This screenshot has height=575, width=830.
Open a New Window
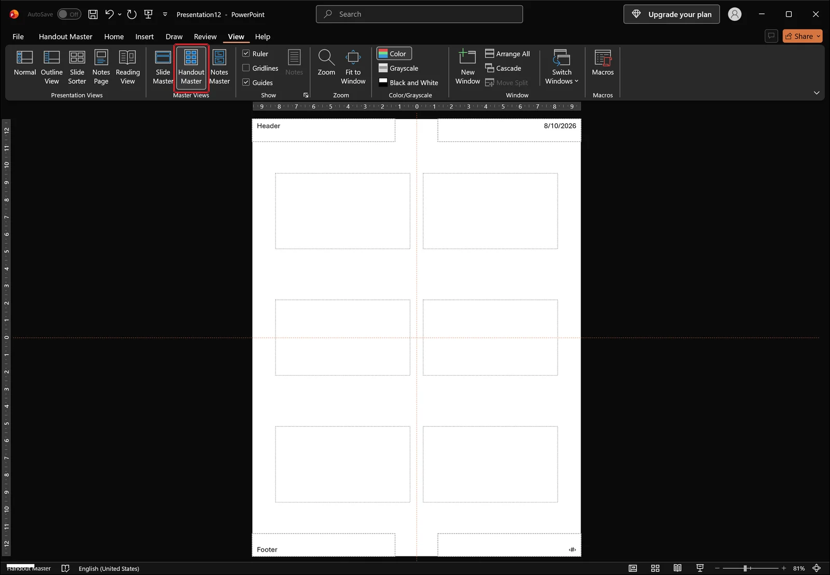[x=467, y=66]
